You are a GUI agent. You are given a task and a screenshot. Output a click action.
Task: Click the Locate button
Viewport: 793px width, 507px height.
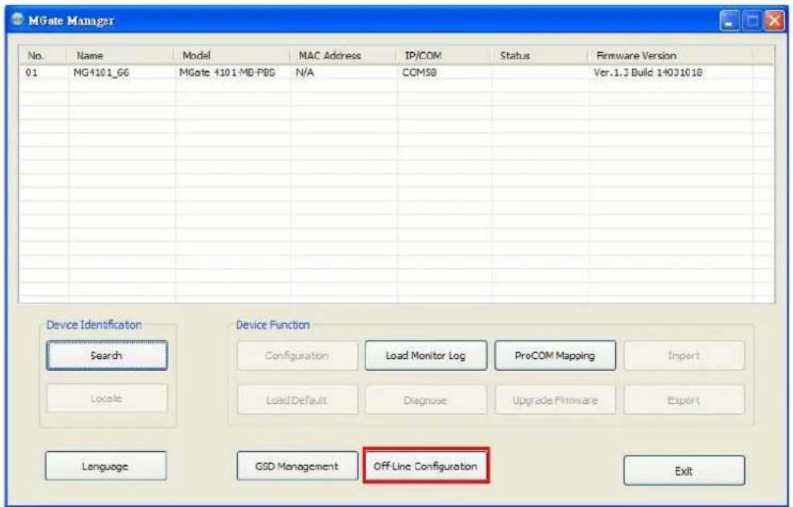107,398
